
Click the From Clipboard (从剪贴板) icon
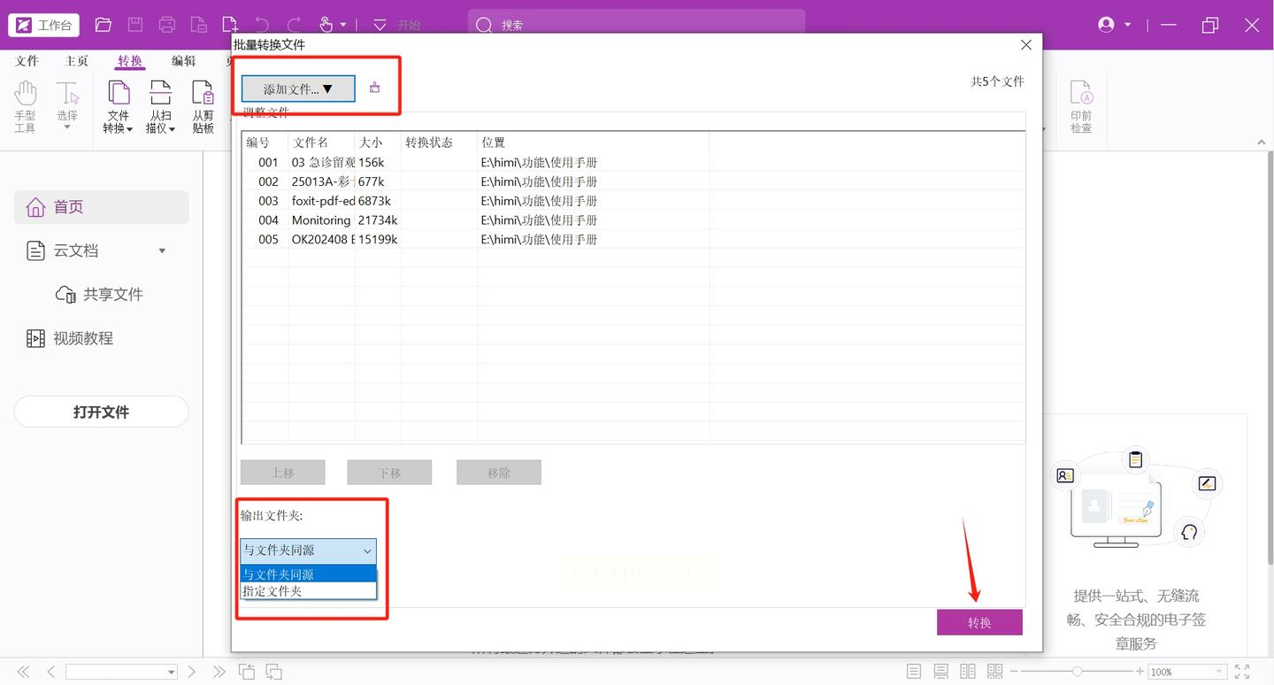[203, 107]
